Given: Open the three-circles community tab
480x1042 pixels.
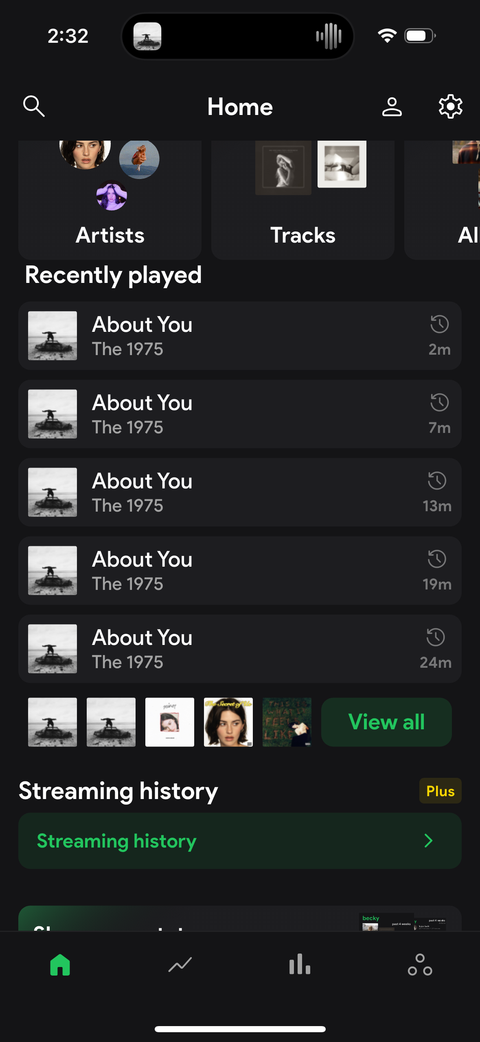Looking at the screenshot, I should pyautogui.click(x=420, y=965).
